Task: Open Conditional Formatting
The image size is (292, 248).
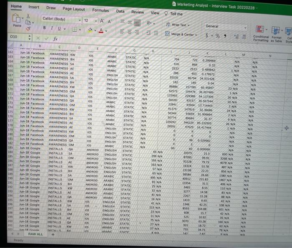Action: point(261,33)
